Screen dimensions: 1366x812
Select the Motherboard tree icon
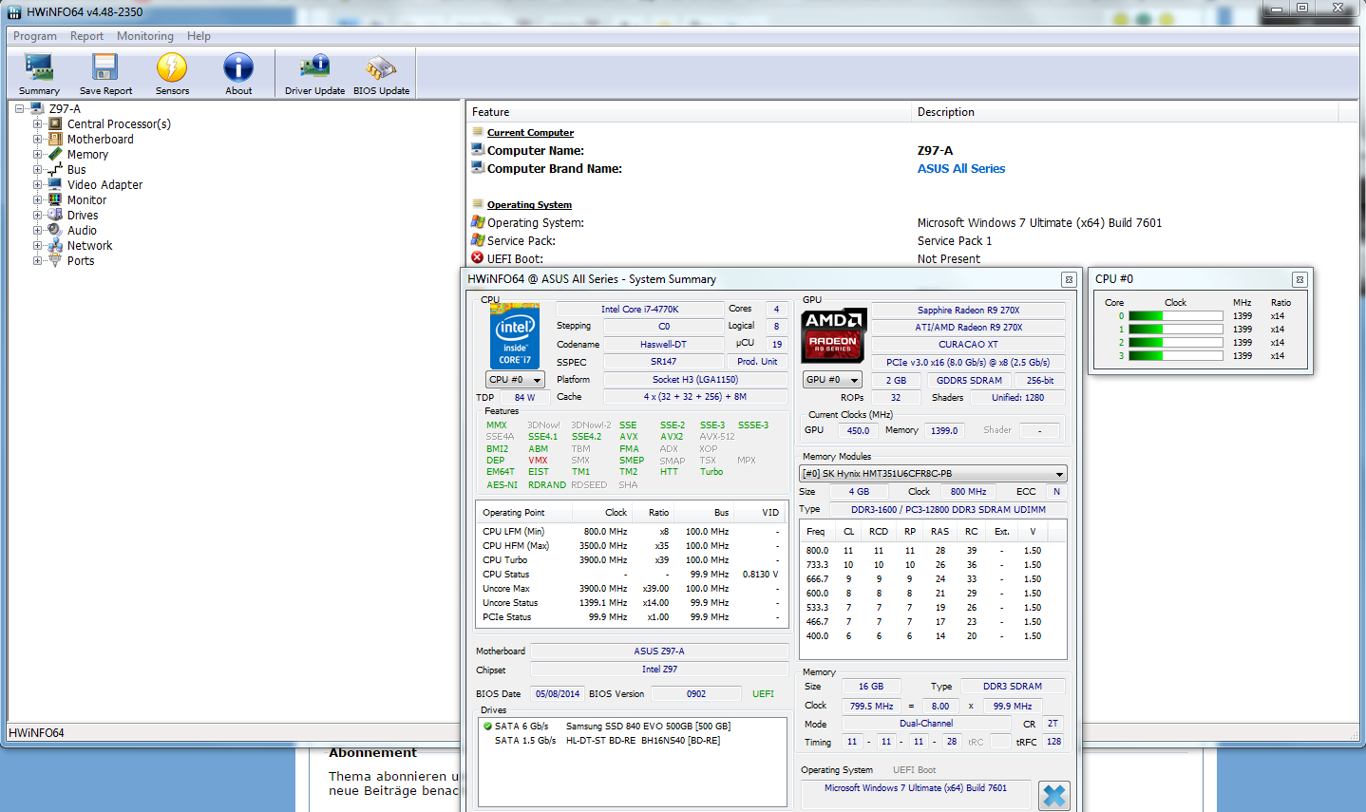(x=55, y=139)
